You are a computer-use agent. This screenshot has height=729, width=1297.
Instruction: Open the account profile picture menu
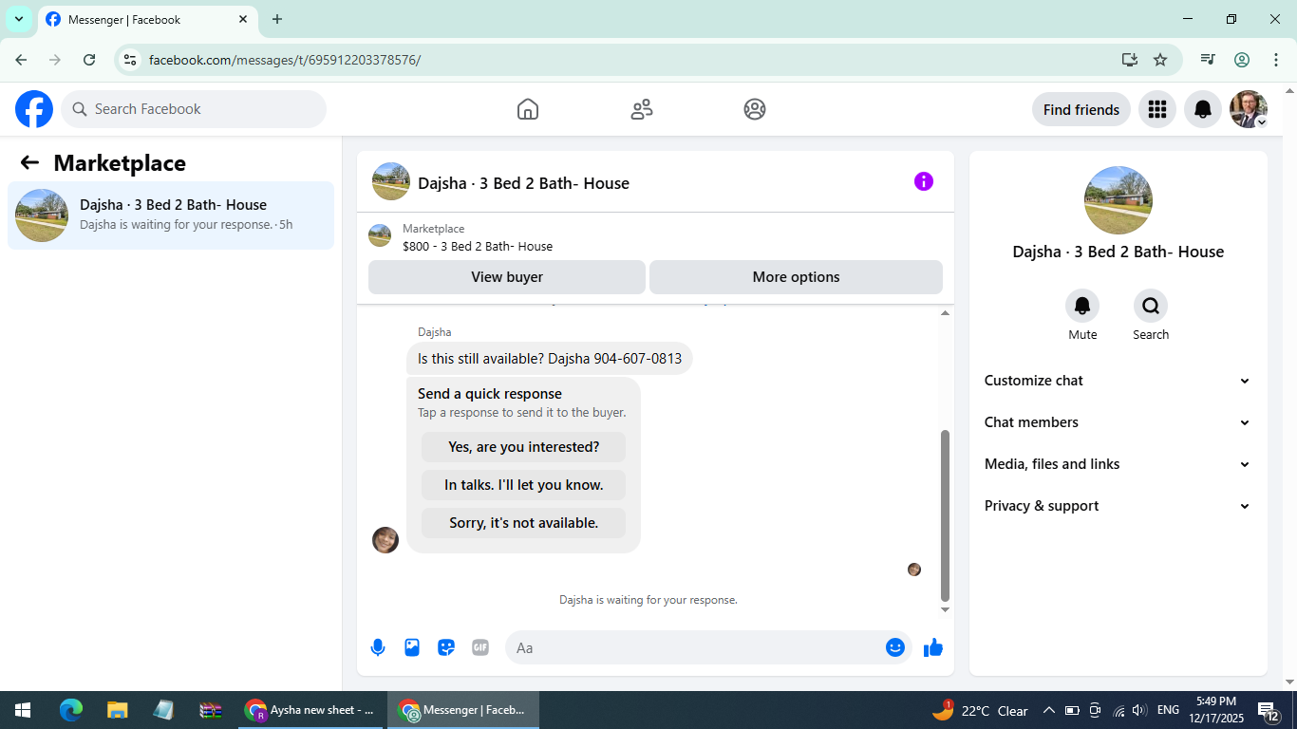1249,109
